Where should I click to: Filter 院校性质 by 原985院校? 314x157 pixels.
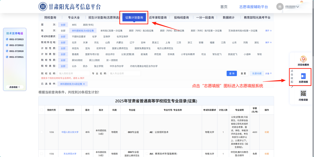77,60
